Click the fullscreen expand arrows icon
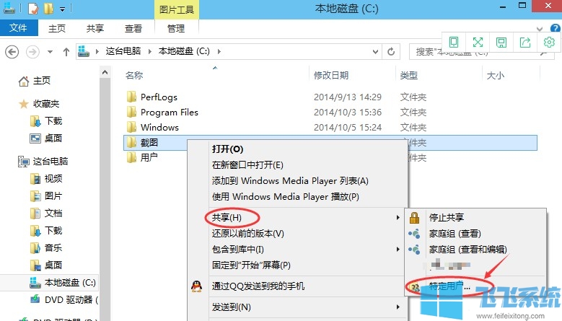Viewport: 562px width, 321px height. click(478, 43)
